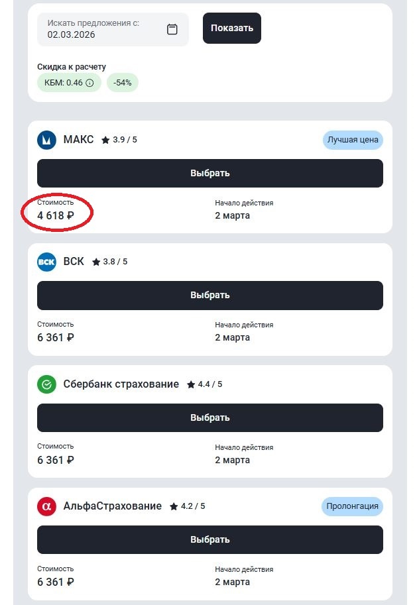Screen dimensions: 419x605
Task: Open the info tooltip icon beside КБМ: 0.46
Action: (90, 82)
